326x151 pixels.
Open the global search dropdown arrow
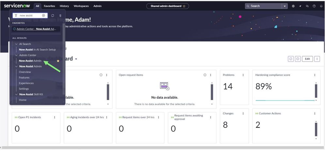pyautogui.click(x=285, y=6)
